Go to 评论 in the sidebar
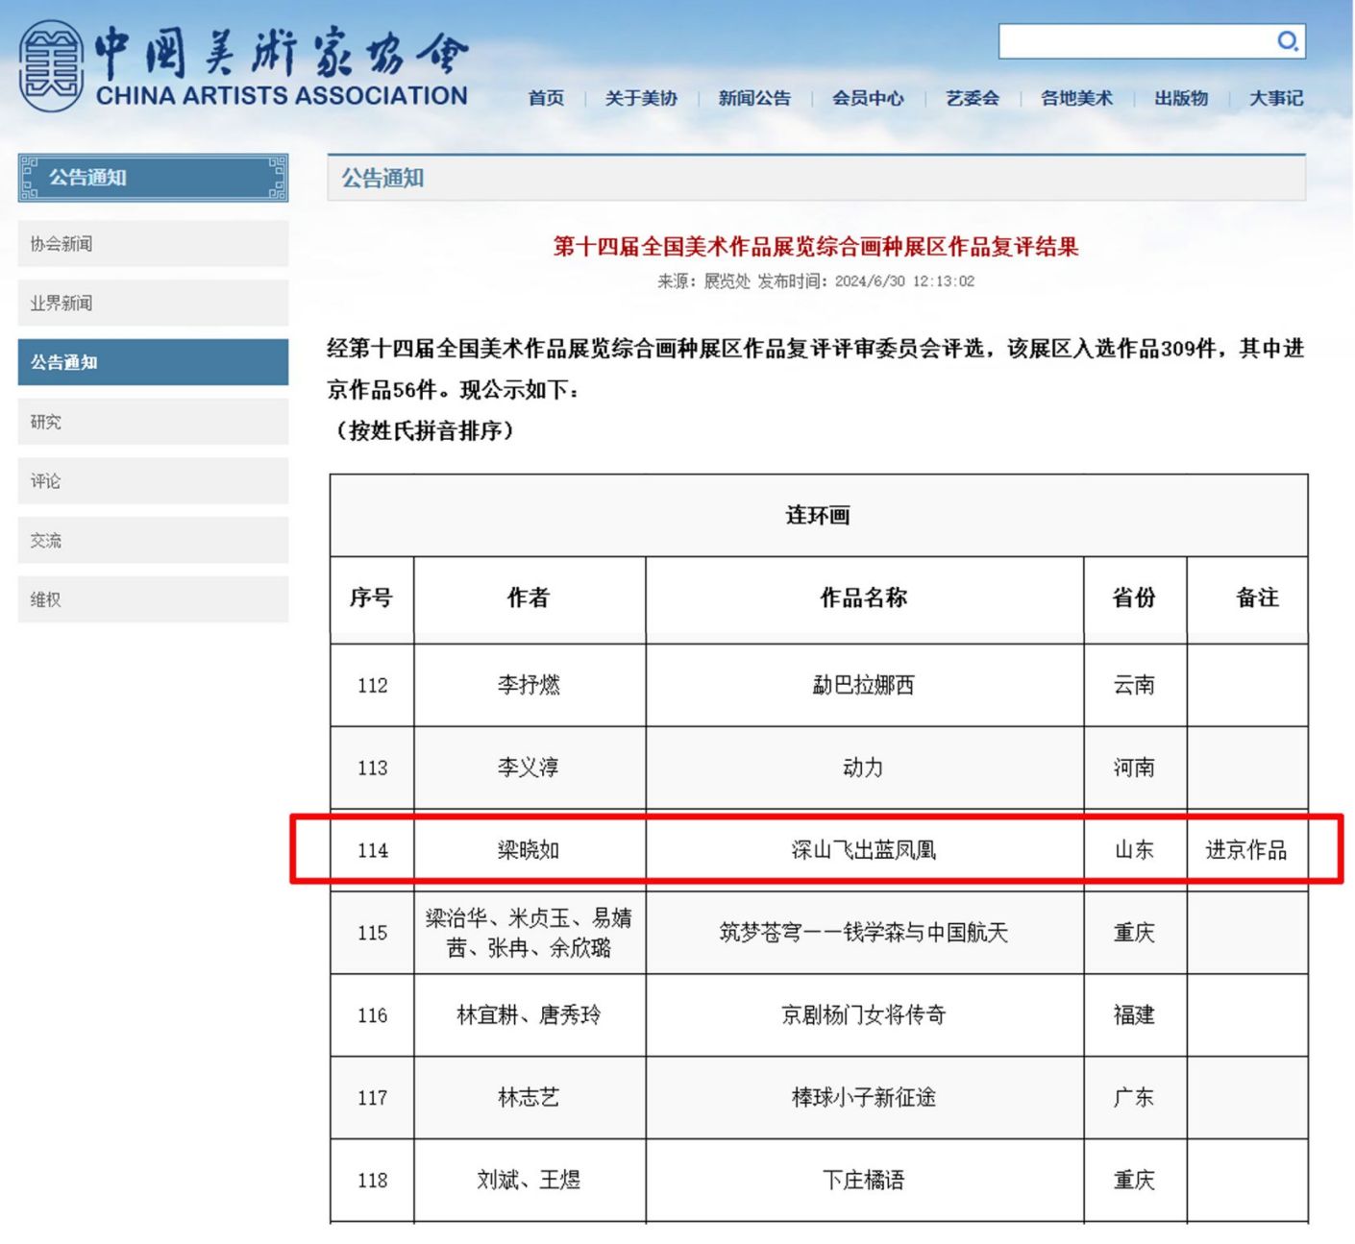Screen dimensions: 1355x1244 click(153, 481)
